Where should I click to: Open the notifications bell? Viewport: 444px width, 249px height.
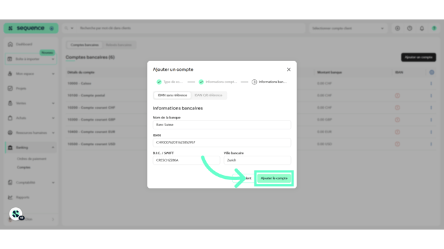422,28
